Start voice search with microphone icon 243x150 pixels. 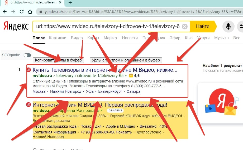tap(228, 26)
